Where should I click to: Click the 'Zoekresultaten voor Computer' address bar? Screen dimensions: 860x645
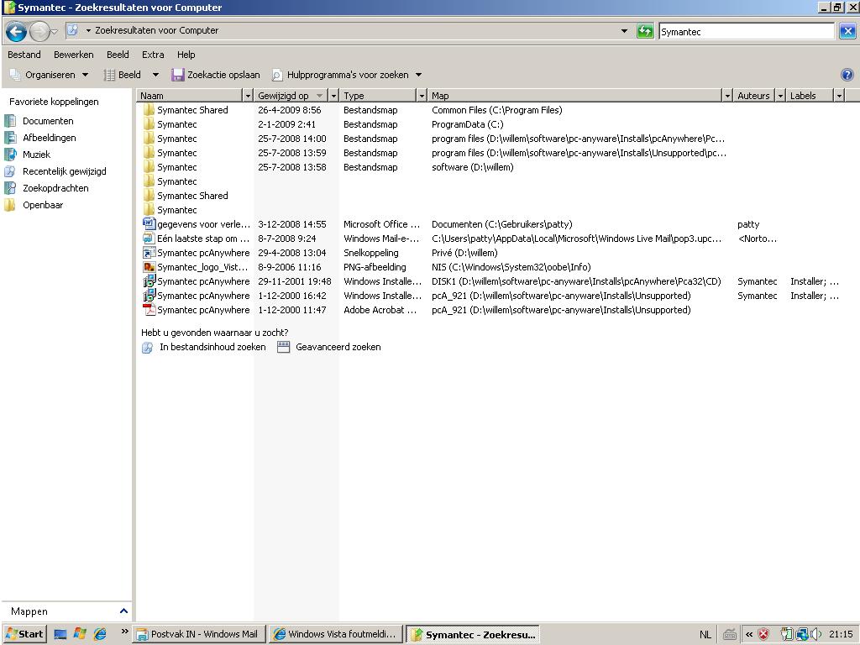(x=349, y=31)
